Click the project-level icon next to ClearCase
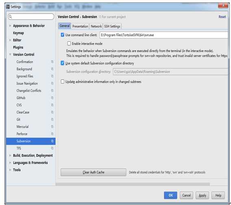The height and width of the screenshot is (205, 231). pyautogui.click(x=52, y=112)
